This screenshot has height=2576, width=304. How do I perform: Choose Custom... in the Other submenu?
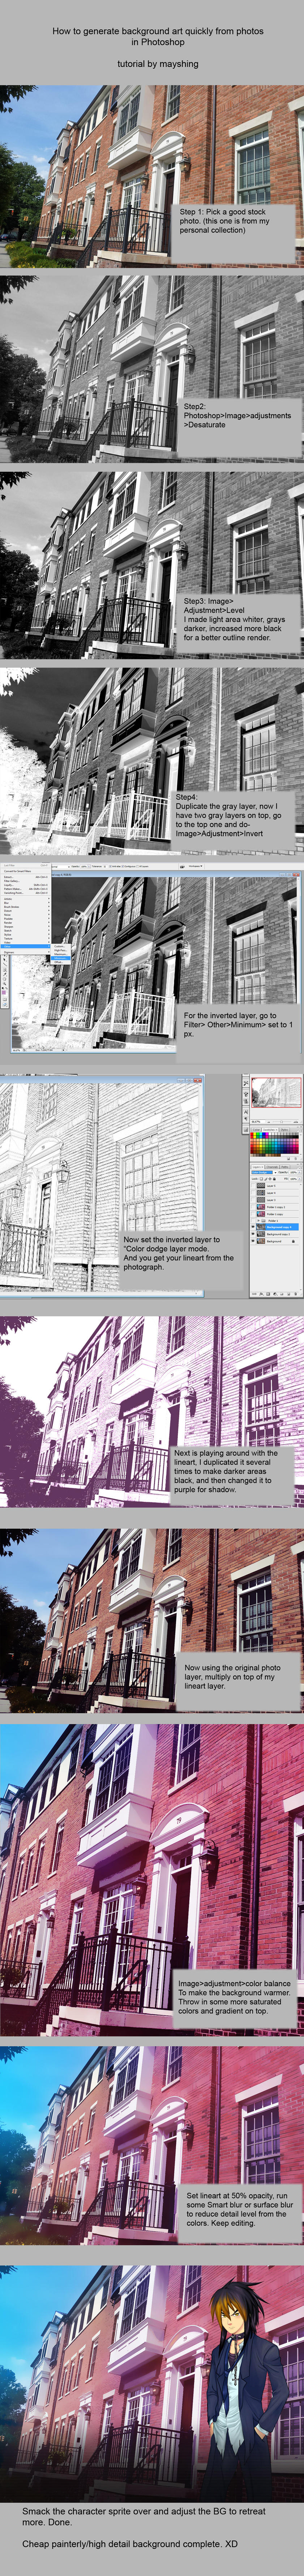61,946
